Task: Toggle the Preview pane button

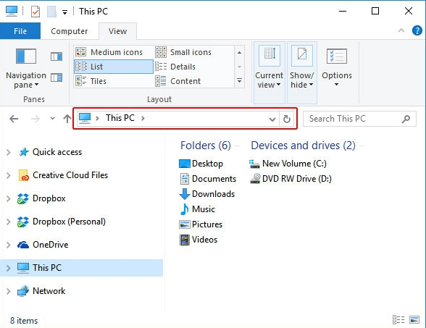Action: click(57, 56)
